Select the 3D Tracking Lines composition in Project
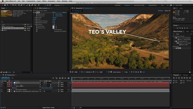Screen dimensions: 193x109 click(x=8, y=26)
